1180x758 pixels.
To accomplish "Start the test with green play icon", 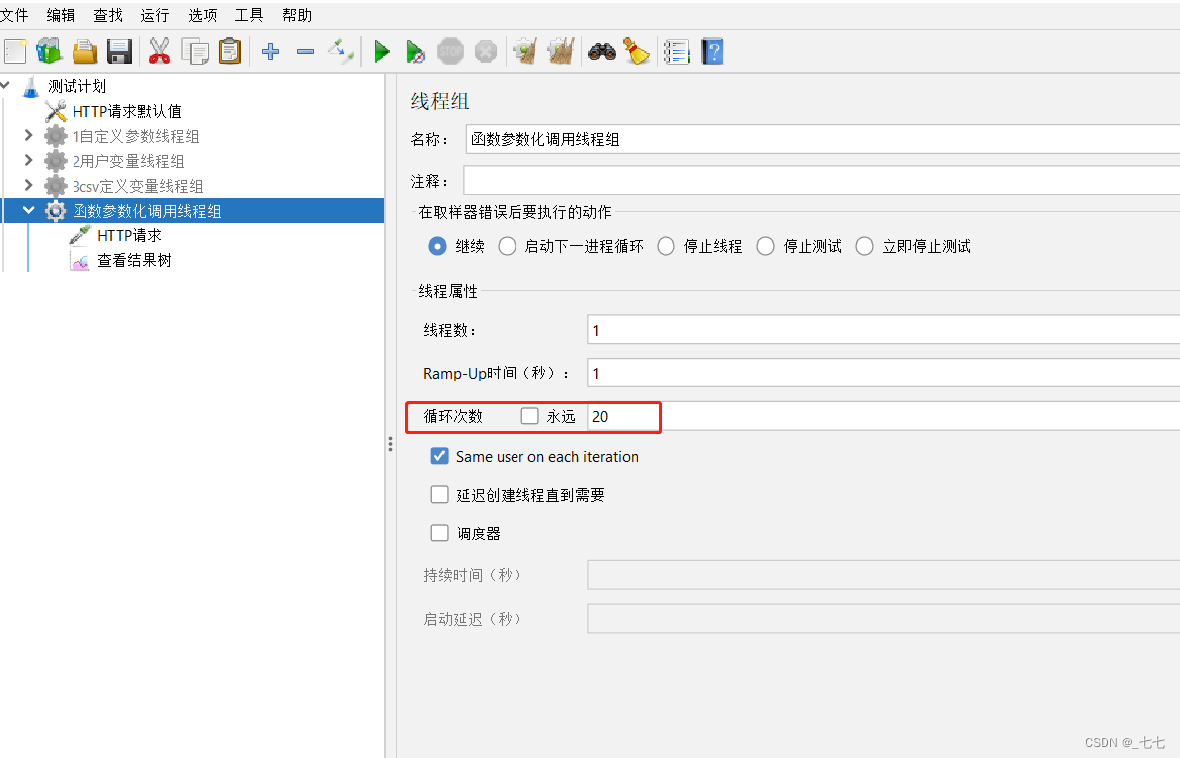I will tap(382, 52).
